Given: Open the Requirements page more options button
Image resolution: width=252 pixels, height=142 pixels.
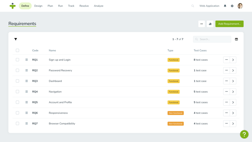Looking at the screenshot, I should 201,24.
